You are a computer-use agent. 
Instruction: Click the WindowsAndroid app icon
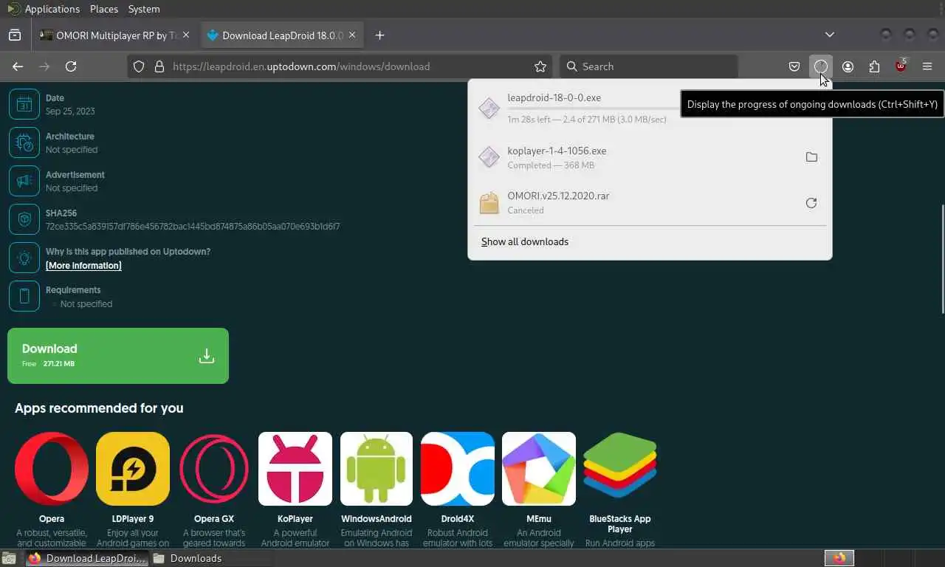pos(377,469)
